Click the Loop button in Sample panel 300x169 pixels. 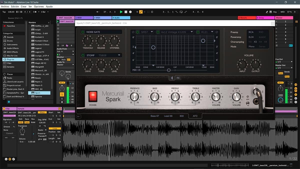pyautogui.click(x=55, y=128)
